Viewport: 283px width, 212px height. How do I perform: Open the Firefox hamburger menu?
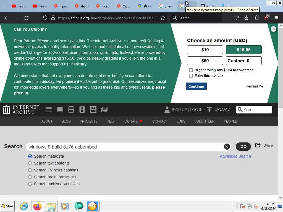(276, 18)
